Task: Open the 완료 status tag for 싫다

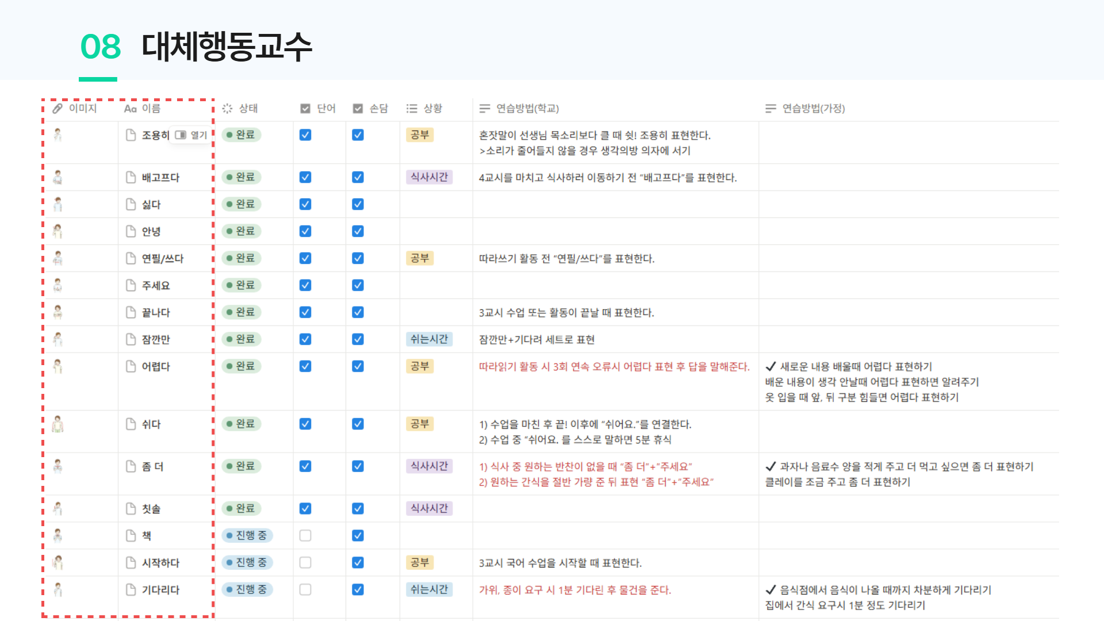Action: click(241, 204)
